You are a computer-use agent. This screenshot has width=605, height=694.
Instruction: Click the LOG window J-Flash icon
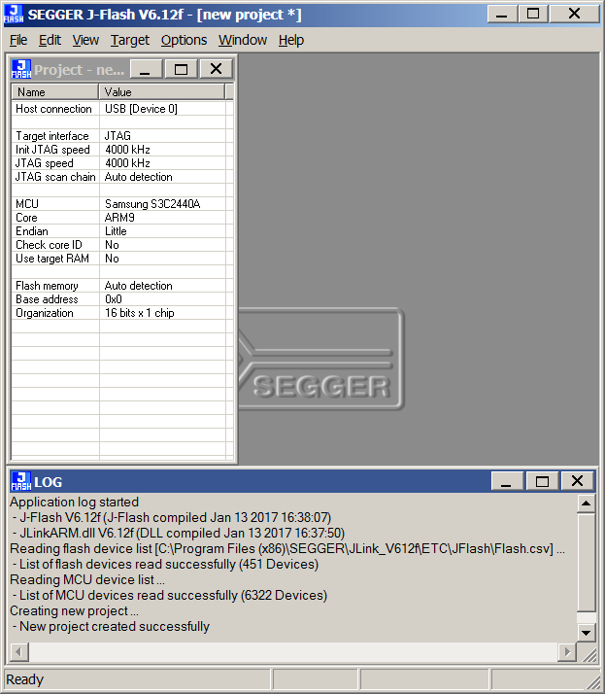[21, 481]
